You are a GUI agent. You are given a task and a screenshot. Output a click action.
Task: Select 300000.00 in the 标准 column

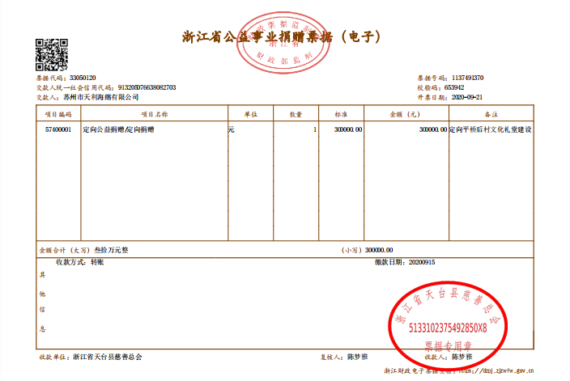click(348, 129)
